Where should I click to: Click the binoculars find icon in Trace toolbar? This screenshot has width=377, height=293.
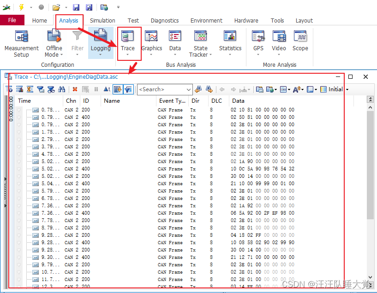(x=61, y=89)
